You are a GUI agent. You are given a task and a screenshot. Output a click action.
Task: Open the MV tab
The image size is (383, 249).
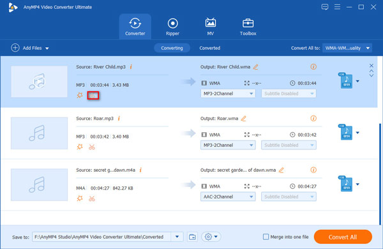(210, 26)
